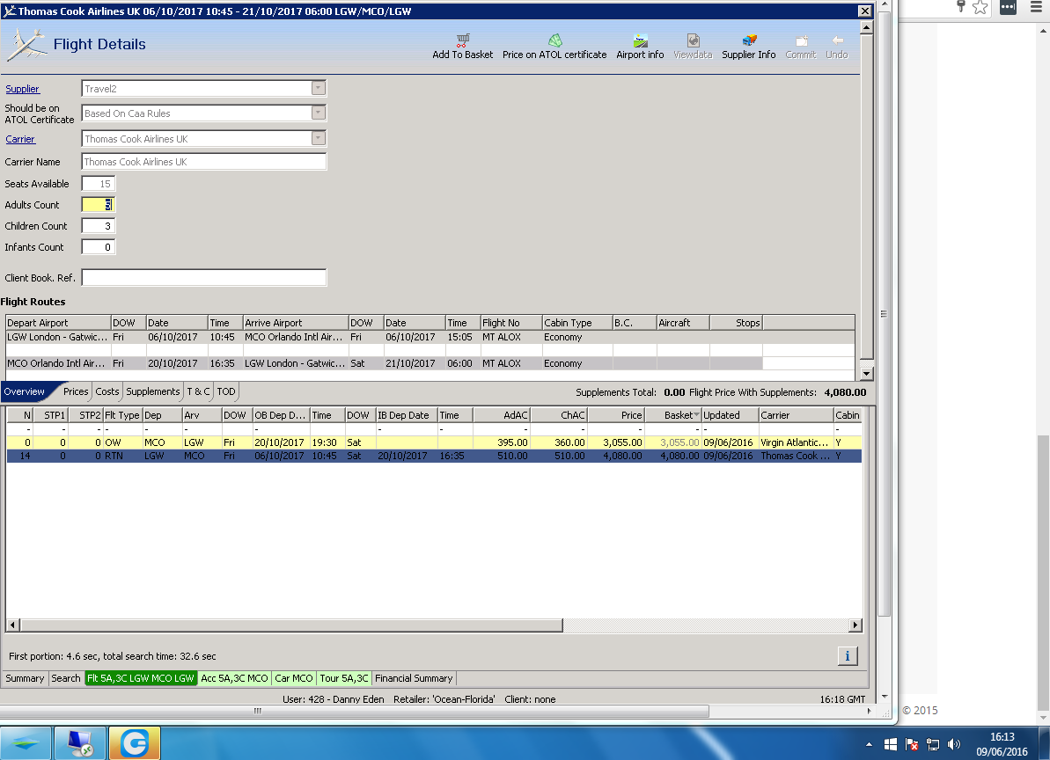Click results grid scroll left arrow
Screen dimensions: 1050x760
(12, 625)
